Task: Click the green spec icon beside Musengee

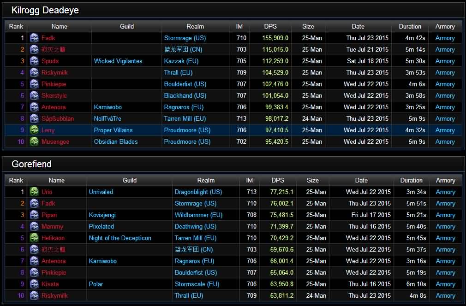Action: tap(34, 141)
